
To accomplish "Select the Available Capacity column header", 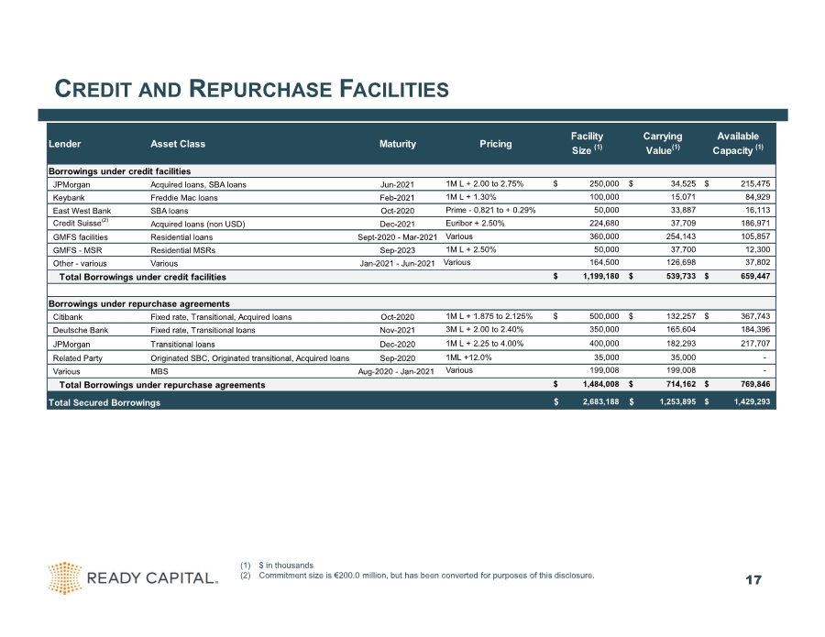I will pos(738,143).
